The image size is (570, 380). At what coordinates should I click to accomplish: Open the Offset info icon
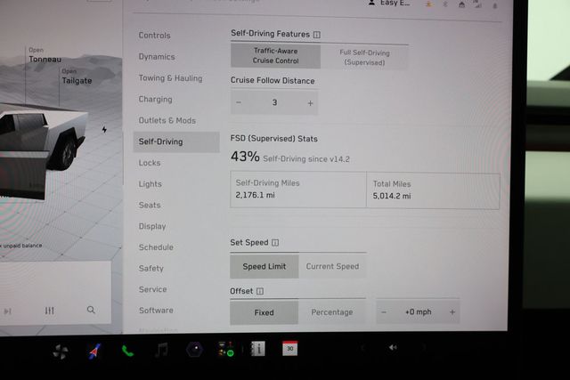[260, 291]
